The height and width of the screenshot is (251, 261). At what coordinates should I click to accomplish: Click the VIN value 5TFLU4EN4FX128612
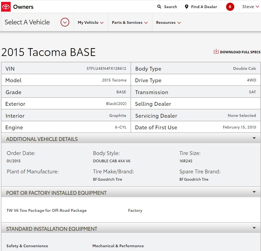pyautogui.click(x=106, y=68)
